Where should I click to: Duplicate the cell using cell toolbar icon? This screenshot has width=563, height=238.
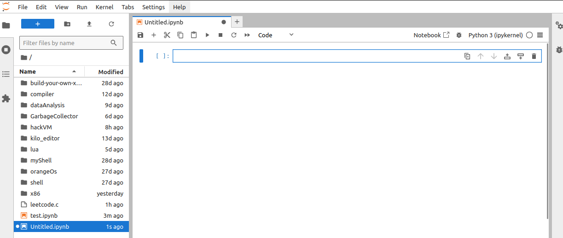tap(467, 56)
